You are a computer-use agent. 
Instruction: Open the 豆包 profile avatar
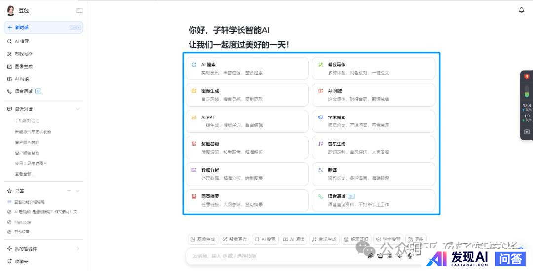(11, 10)
